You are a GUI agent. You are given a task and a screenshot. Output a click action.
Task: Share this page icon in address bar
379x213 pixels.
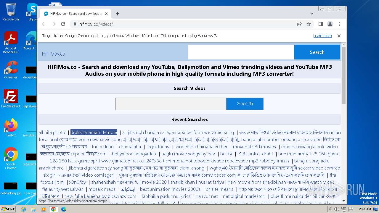299,24
